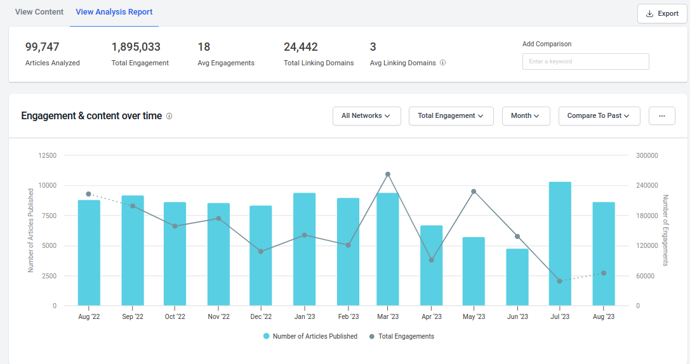Click the 99,747 Articles Analyzed value
The height and width of the screenshot is (364, 690).
tap(43, 47)
